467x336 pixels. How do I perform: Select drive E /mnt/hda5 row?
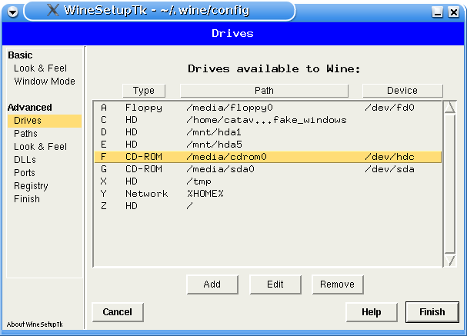point(268,145)
